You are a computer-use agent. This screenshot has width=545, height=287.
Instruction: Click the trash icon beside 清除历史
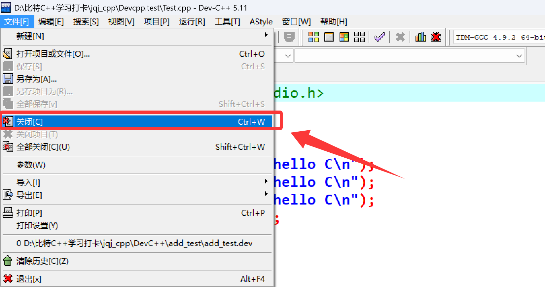click(8, 261)
